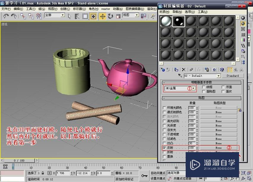The image size is (253, 182).
Task: Click the Reset Map/Material X icon
Action: click(x=184, y=70)
